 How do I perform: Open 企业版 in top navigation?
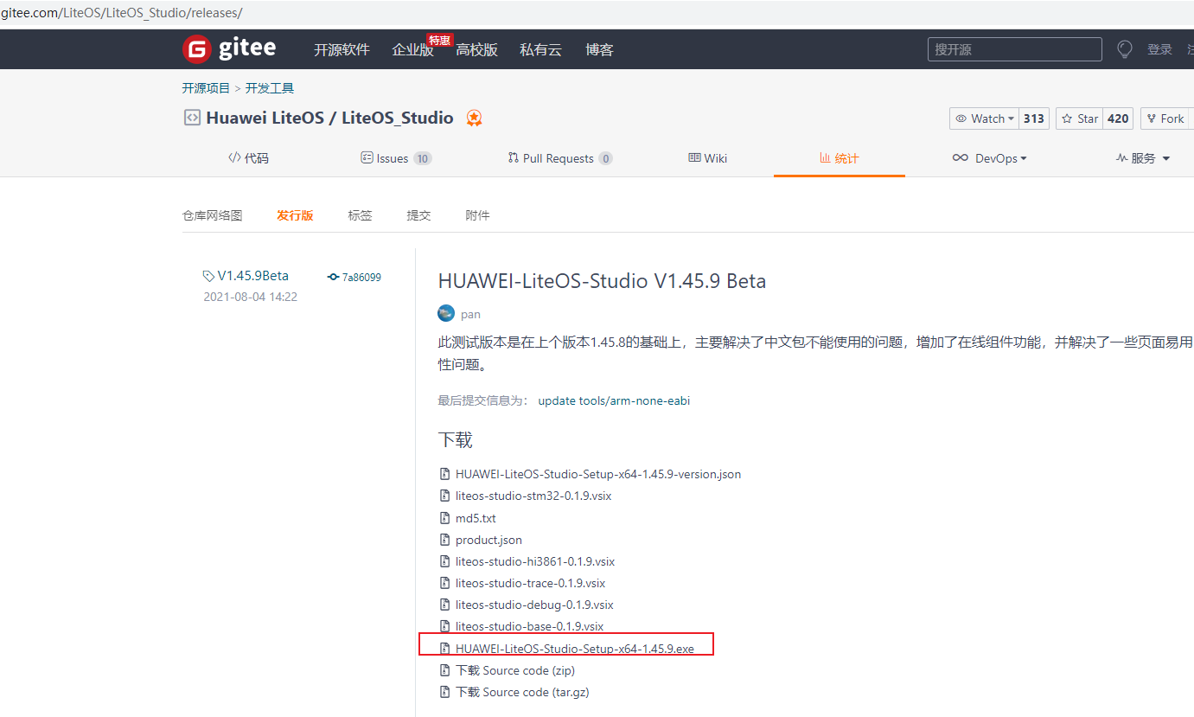(412, 50)
